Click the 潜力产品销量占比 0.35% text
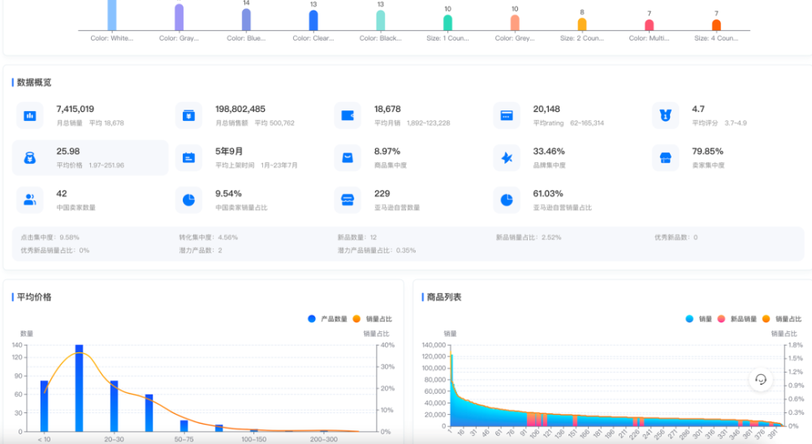 click(x=377, y=251)
